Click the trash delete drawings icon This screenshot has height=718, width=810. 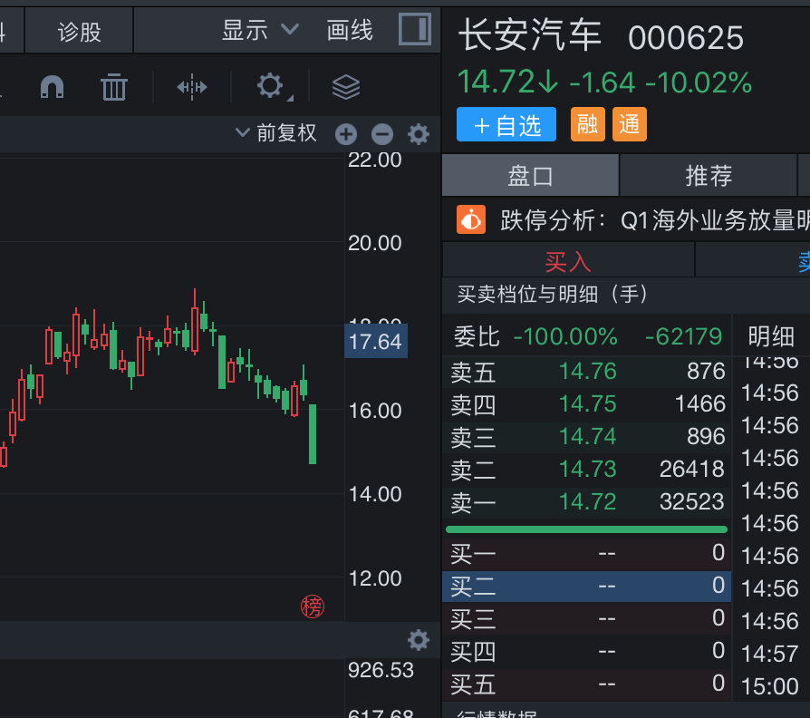[113, 87]
